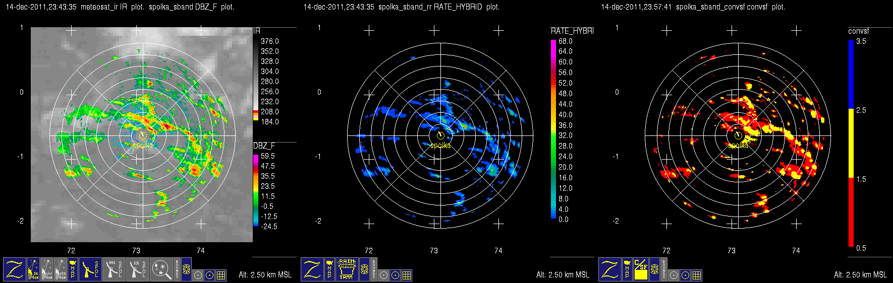
Task: Click blue circle icon in convsf panel
Action: (x=685, y=275)
